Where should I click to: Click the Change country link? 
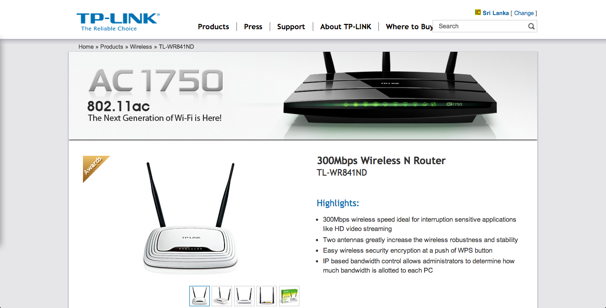coord(524,13)
